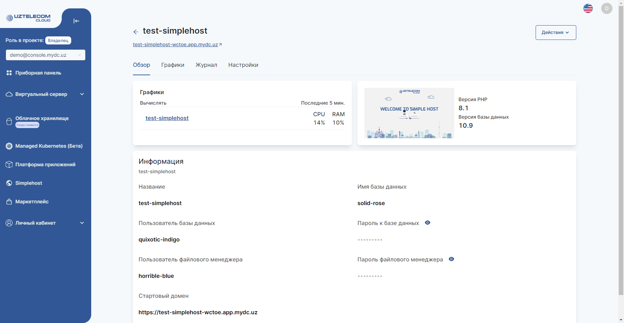Click the test-simplehost graph link
Viewport: 624px width, 323px height.
click(x=167, y=118)
